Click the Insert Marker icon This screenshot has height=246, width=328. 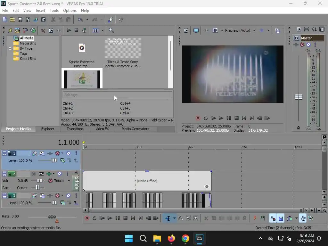click(x=255, y=218)
